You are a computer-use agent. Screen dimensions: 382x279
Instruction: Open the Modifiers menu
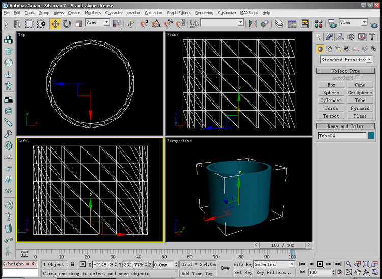pyautogui.click(x=93, y=12)
